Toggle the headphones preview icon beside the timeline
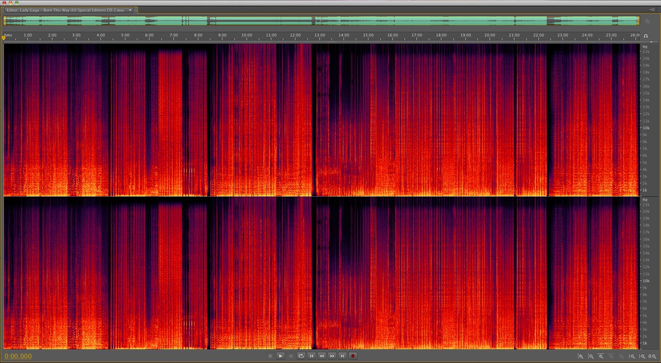Image resolution: width=661 pixels, height=363 pixels. [x=645, y=35]
